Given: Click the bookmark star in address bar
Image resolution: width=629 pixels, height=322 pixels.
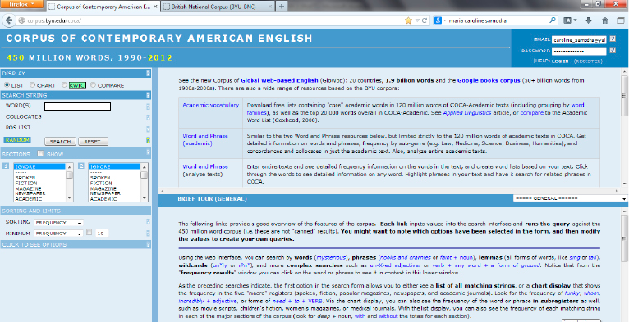Looking at the screenshot, I should click(408, 20).
